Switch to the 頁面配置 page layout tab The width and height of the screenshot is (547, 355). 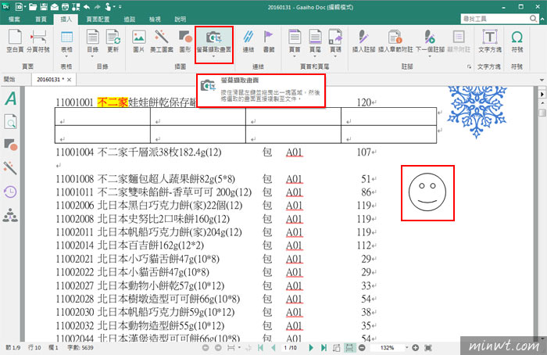(x=98, y=20)
